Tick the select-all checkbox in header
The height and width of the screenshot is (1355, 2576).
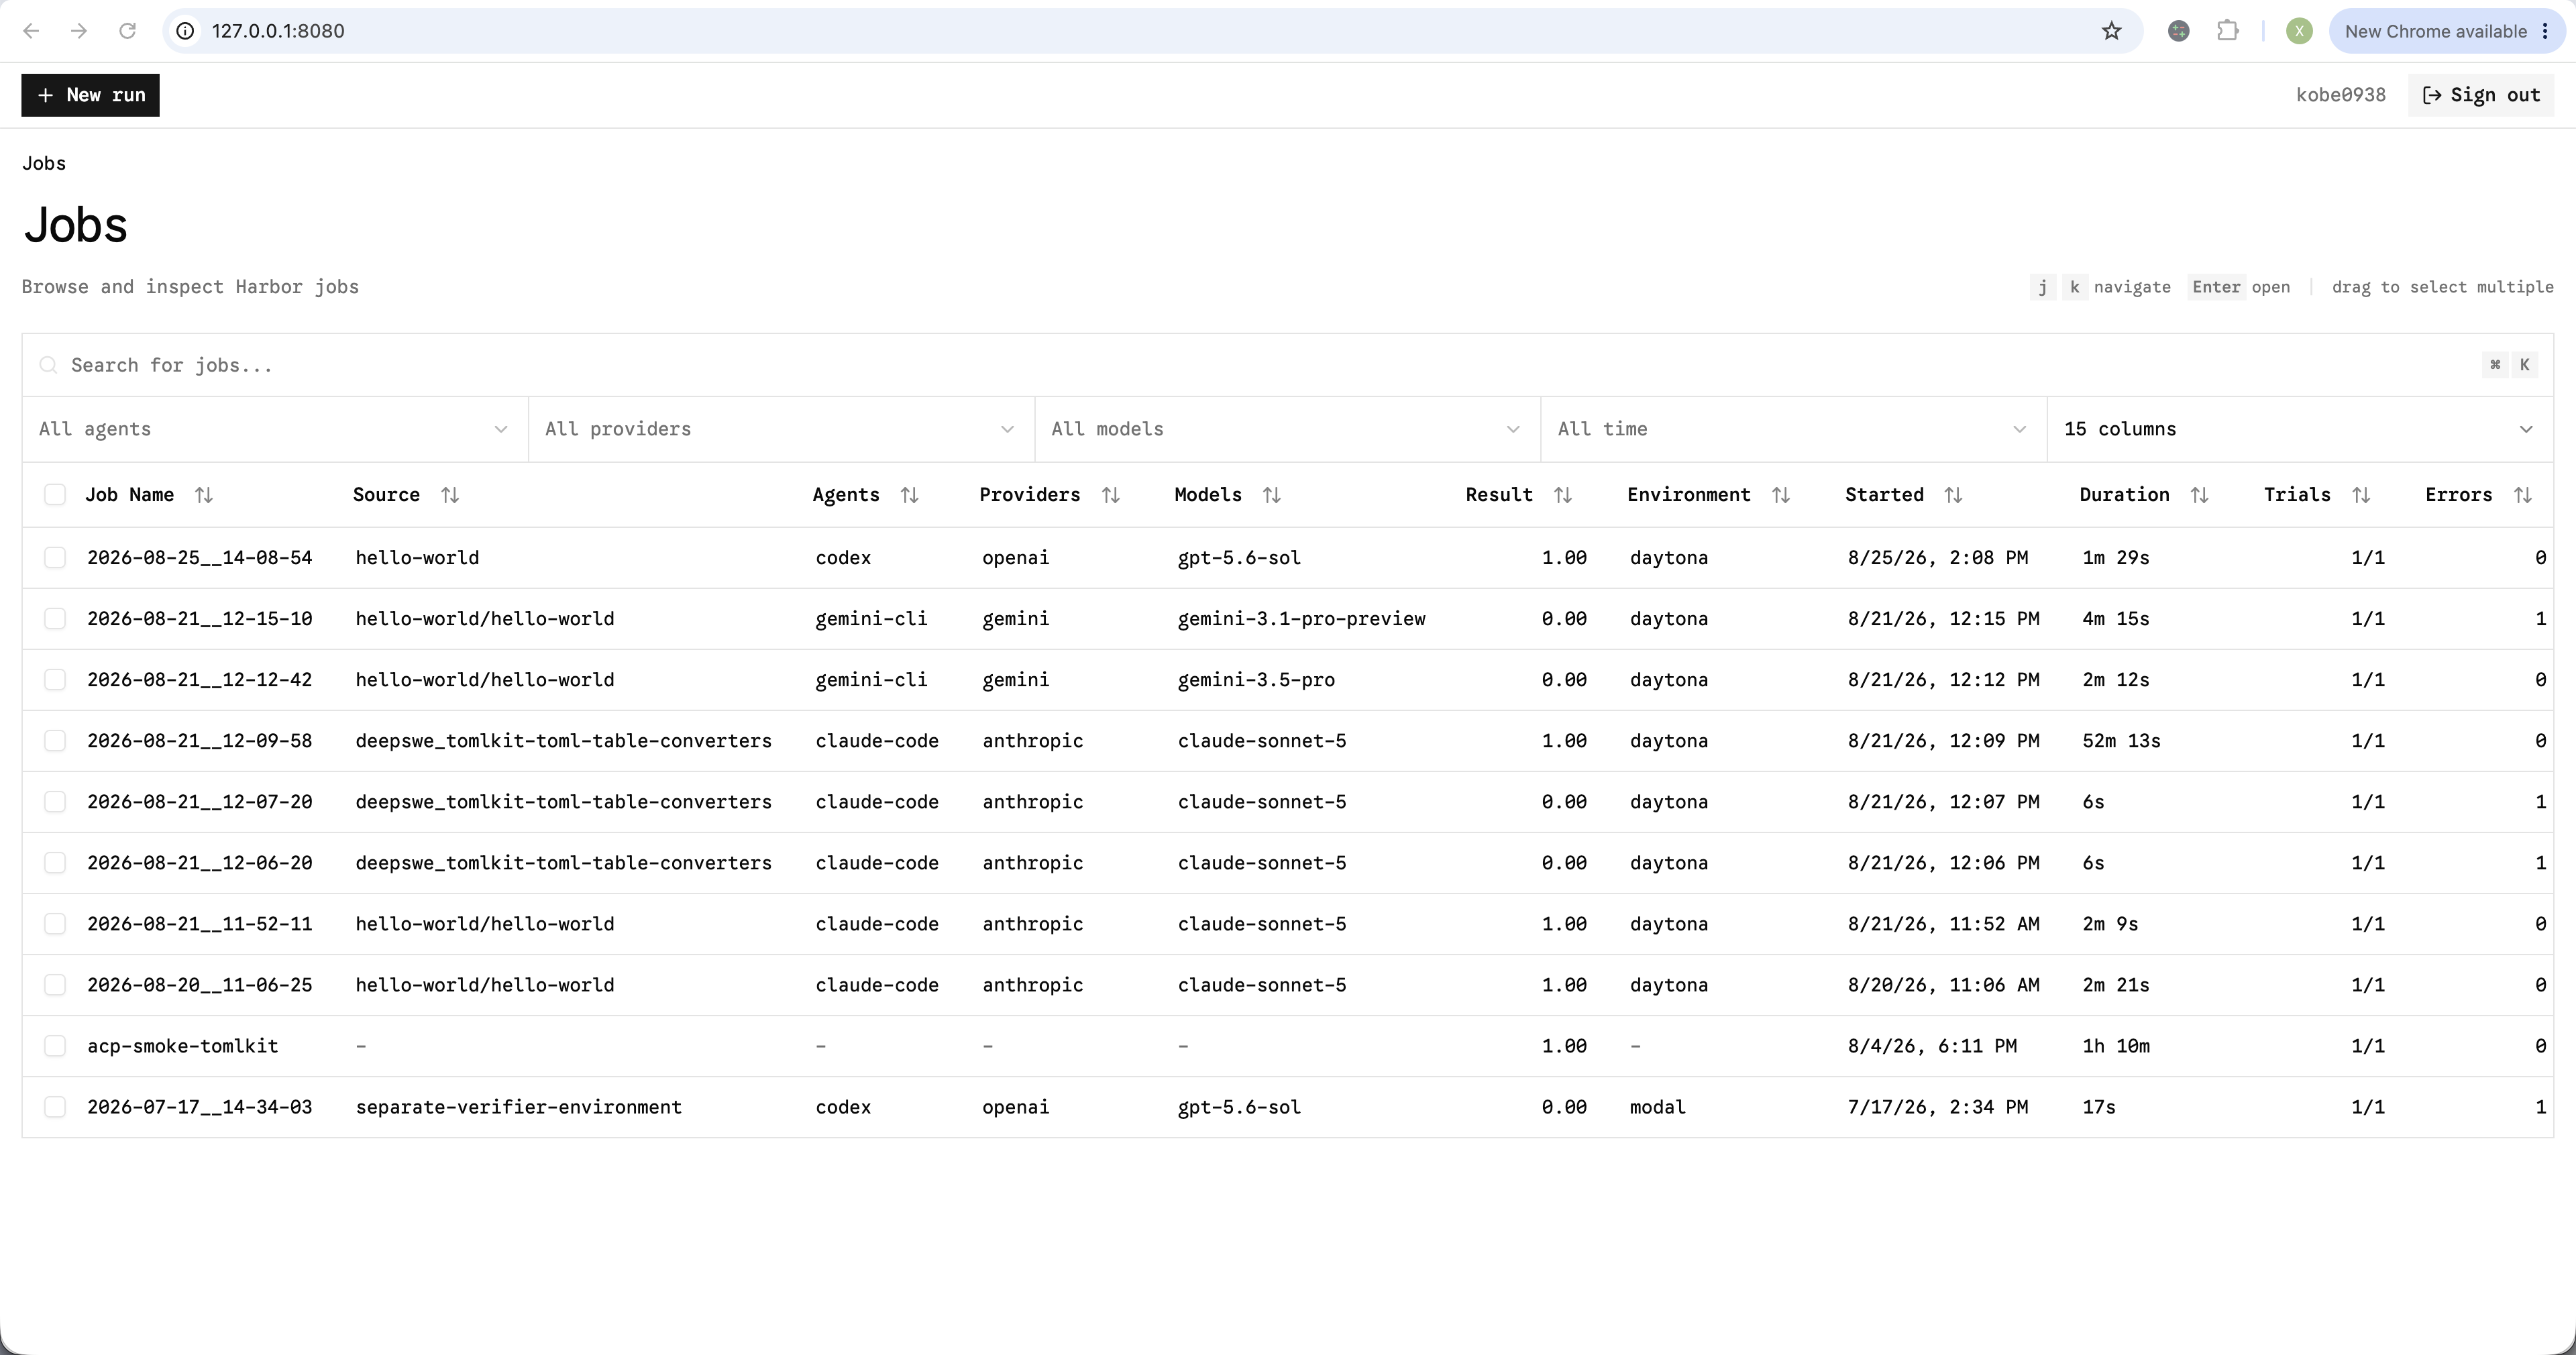[x=55, y=495]
